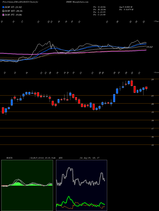
Task: Click the '18.62' EMA value label
Action: point(150,47)
